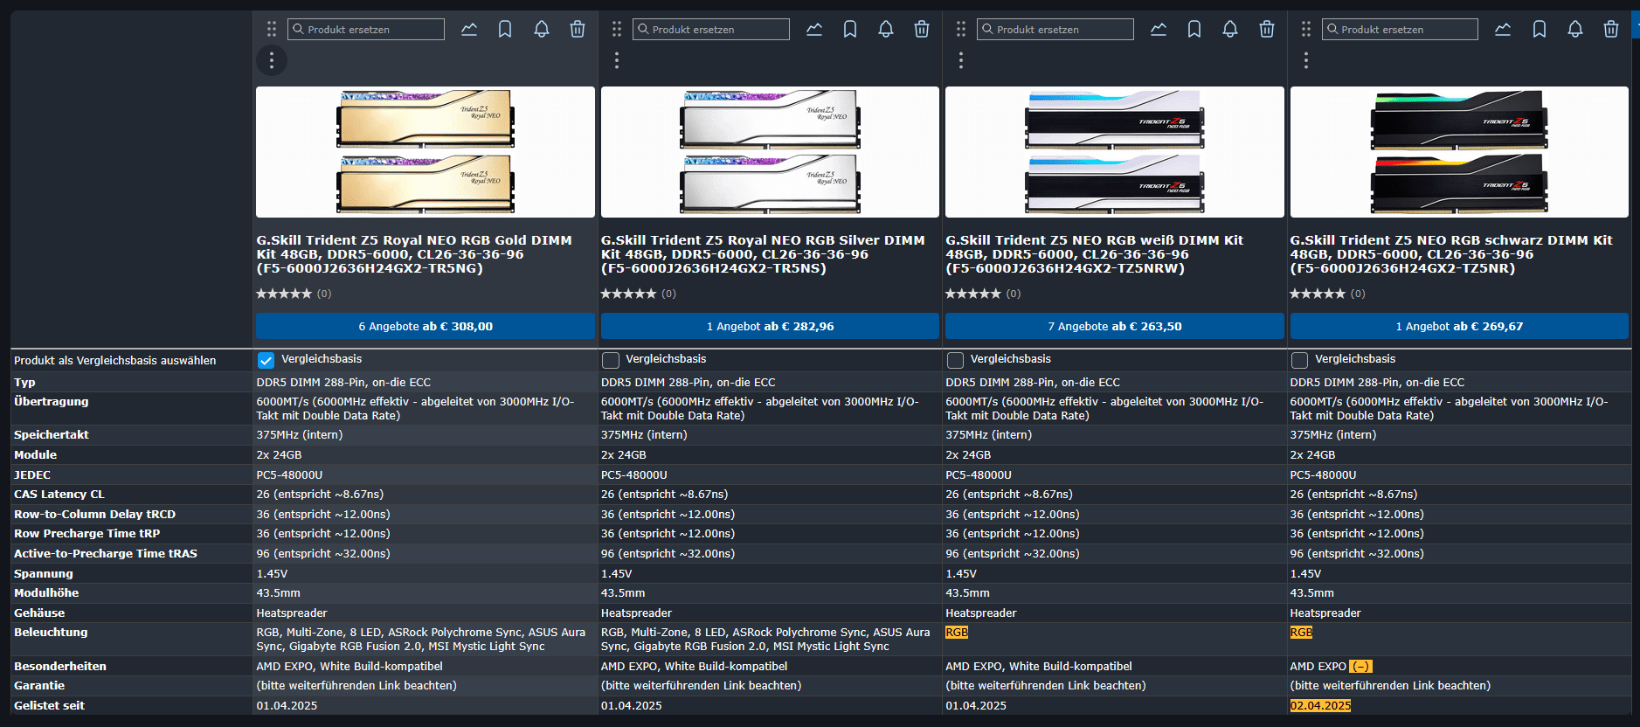The image size is (1640, 727).
Task: Open the schwarz RAM kit product image
Action: click(1459, 152)
